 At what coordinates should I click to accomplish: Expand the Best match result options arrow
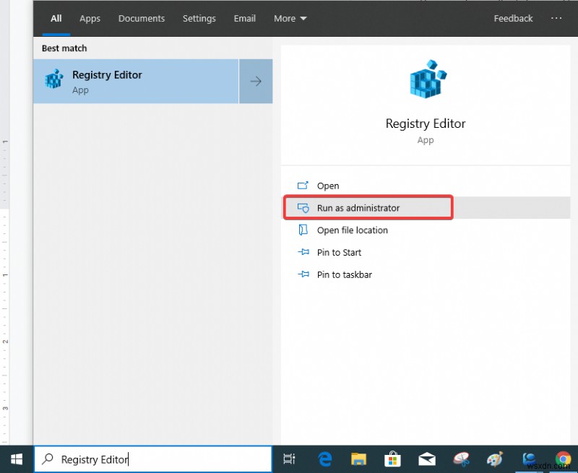[255, 81]
